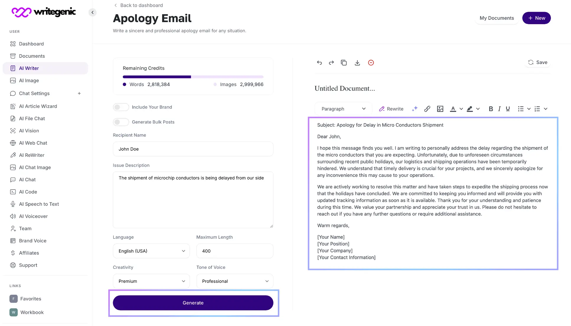The width and height of the screenshot is (571, 326).
Task: Click the copy/duplicate icon
Action: coord(344,62)
